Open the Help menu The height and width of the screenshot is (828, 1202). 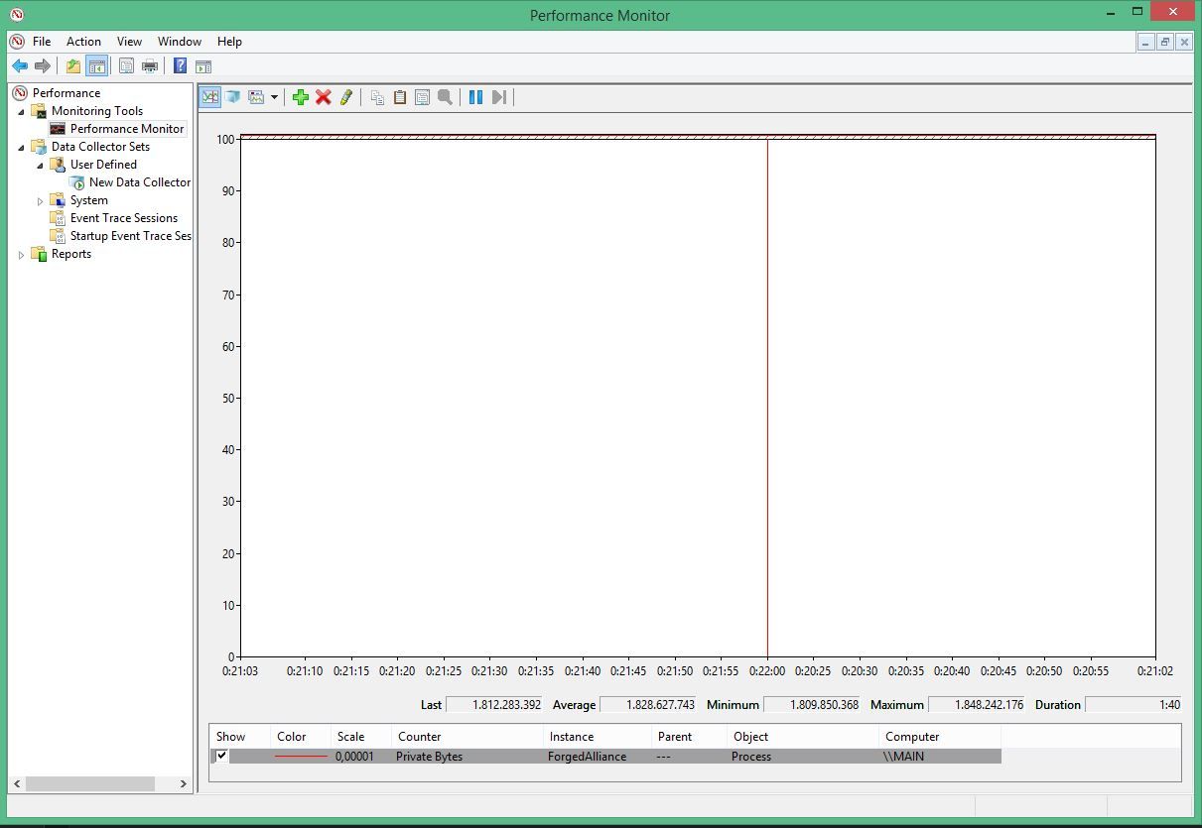(x=229, y=42)
